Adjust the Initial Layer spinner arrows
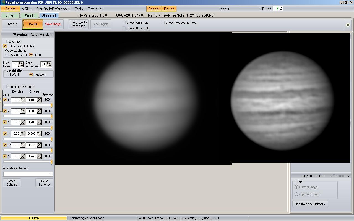Screen dimensions: 354x221 pyautogui.click(x=21, y=64)
